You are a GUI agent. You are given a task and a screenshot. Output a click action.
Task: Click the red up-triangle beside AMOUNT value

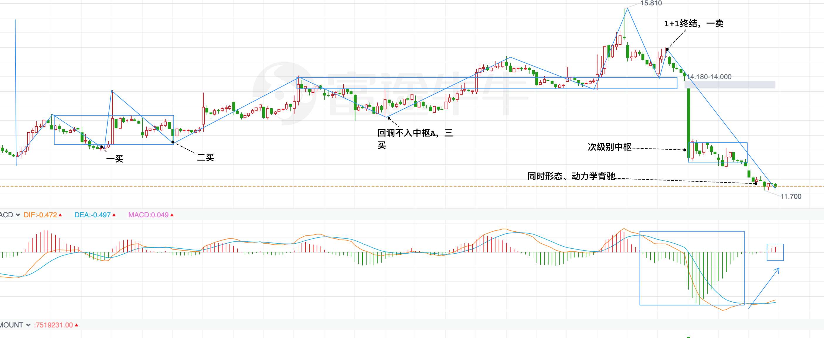76,325
